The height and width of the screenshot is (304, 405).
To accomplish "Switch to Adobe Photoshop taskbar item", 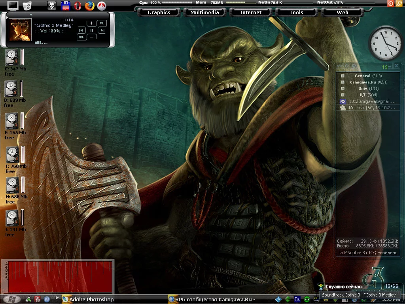I will 88,299.
